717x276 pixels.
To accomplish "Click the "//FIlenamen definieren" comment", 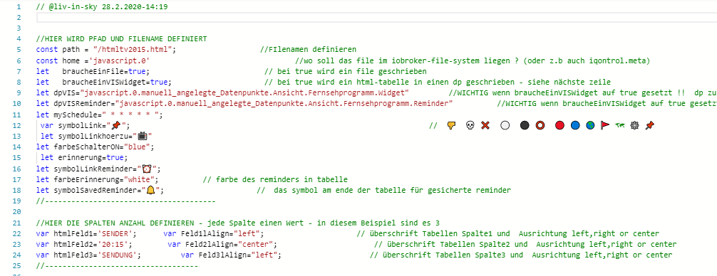I will coord(308,49).
